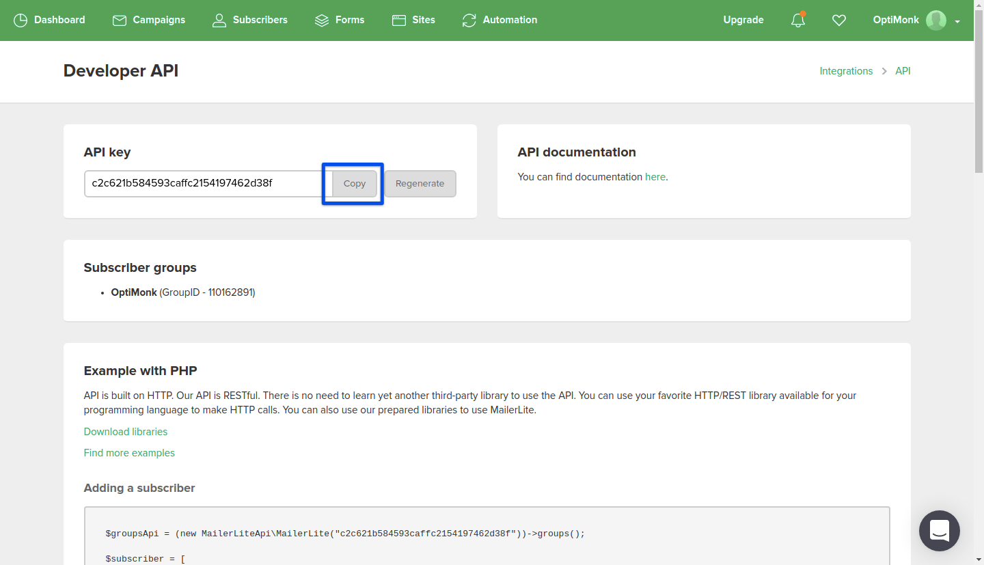Click the 'Example with PHP' heading

coord(141,371)
